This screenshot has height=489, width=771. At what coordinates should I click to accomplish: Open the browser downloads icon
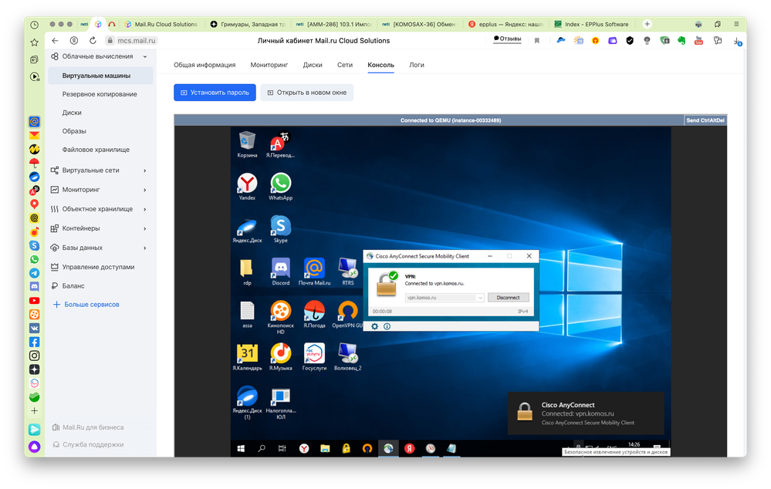(737, 42)
